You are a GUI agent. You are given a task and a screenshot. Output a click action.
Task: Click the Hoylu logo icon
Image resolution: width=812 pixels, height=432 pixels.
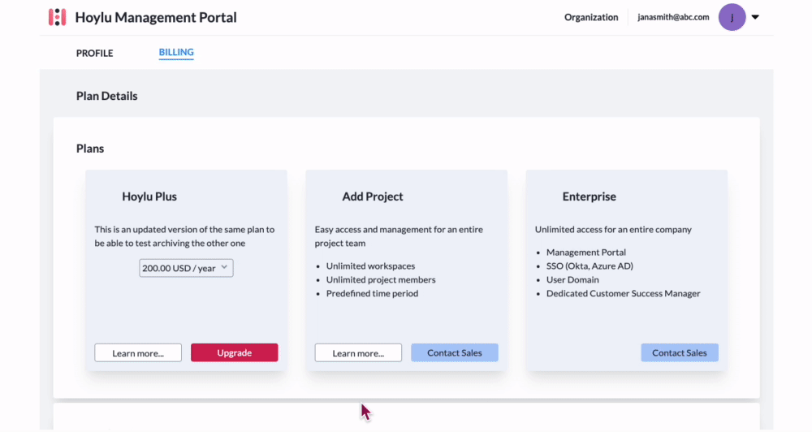58,17
